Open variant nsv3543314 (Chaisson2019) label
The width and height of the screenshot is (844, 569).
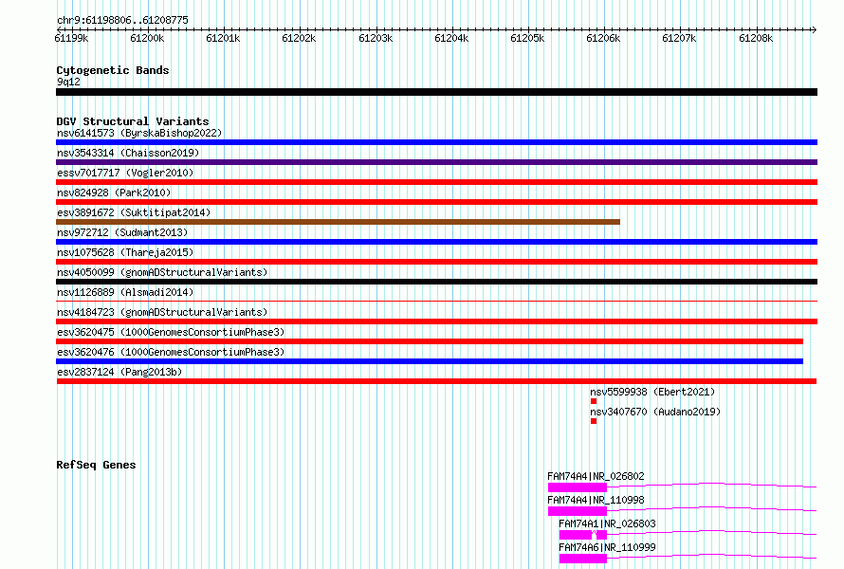128,153
